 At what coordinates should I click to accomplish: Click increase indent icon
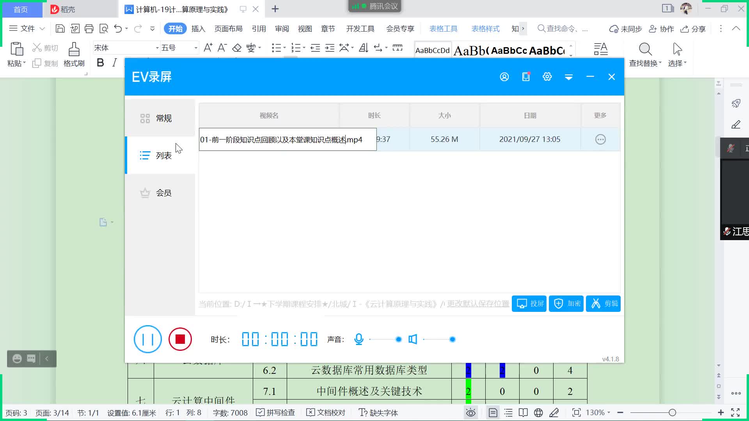pos(330,48)
